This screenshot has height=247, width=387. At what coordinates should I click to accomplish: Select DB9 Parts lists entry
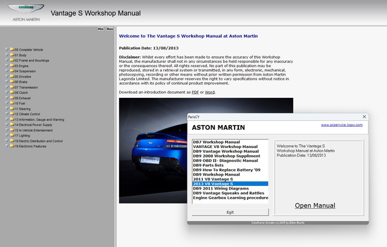click(230, 165)
